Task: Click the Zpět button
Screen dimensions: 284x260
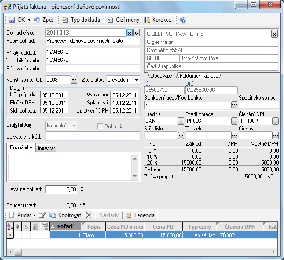Action: pyautogui.click(x=44, y=20)
